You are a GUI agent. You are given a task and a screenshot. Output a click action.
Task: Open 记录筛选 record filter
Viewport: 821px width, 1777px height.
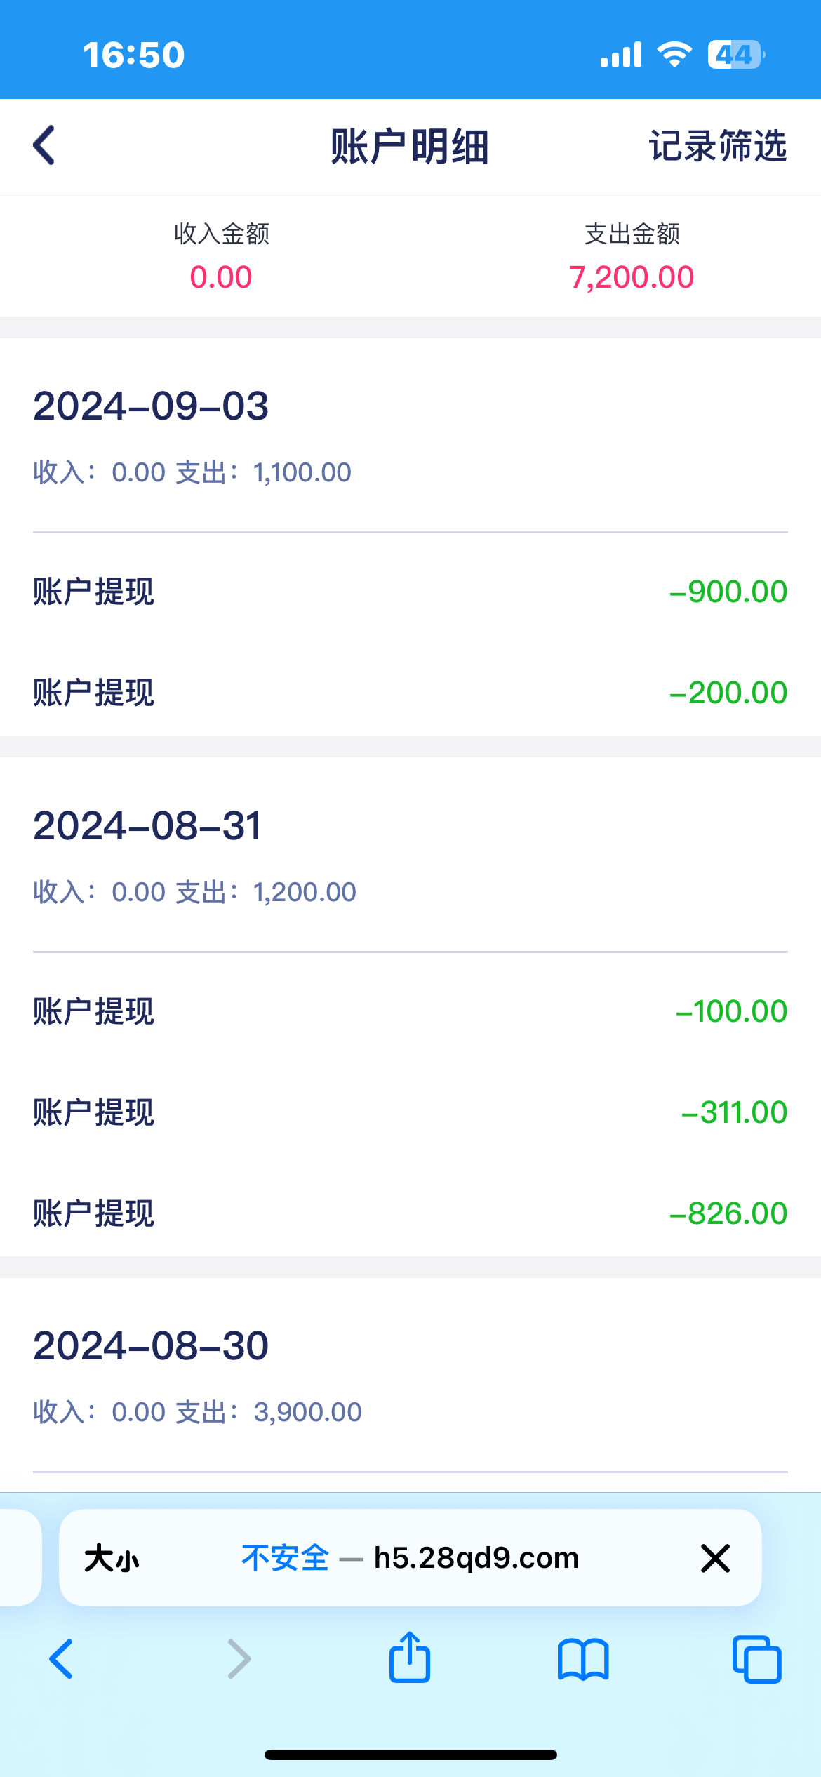[716, 146]
